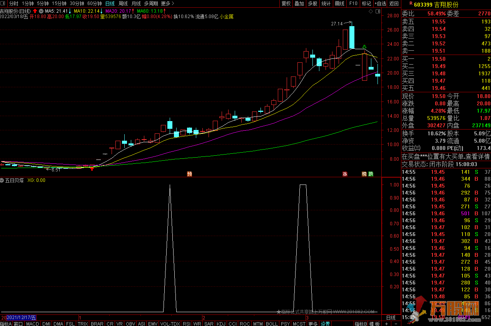Open the 模板 template menu

pos(374,324)
